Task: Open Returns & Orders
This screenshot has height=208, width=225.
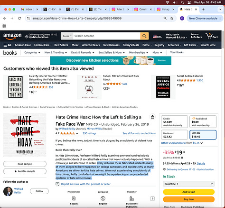Action: click(x=196, y=36)
